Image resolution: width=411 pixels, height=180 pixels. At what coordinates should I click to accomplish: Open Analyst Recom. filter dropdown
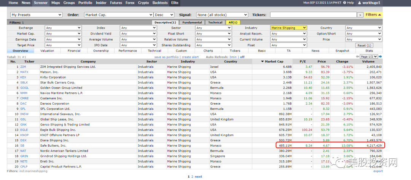[x=288, y=34]
